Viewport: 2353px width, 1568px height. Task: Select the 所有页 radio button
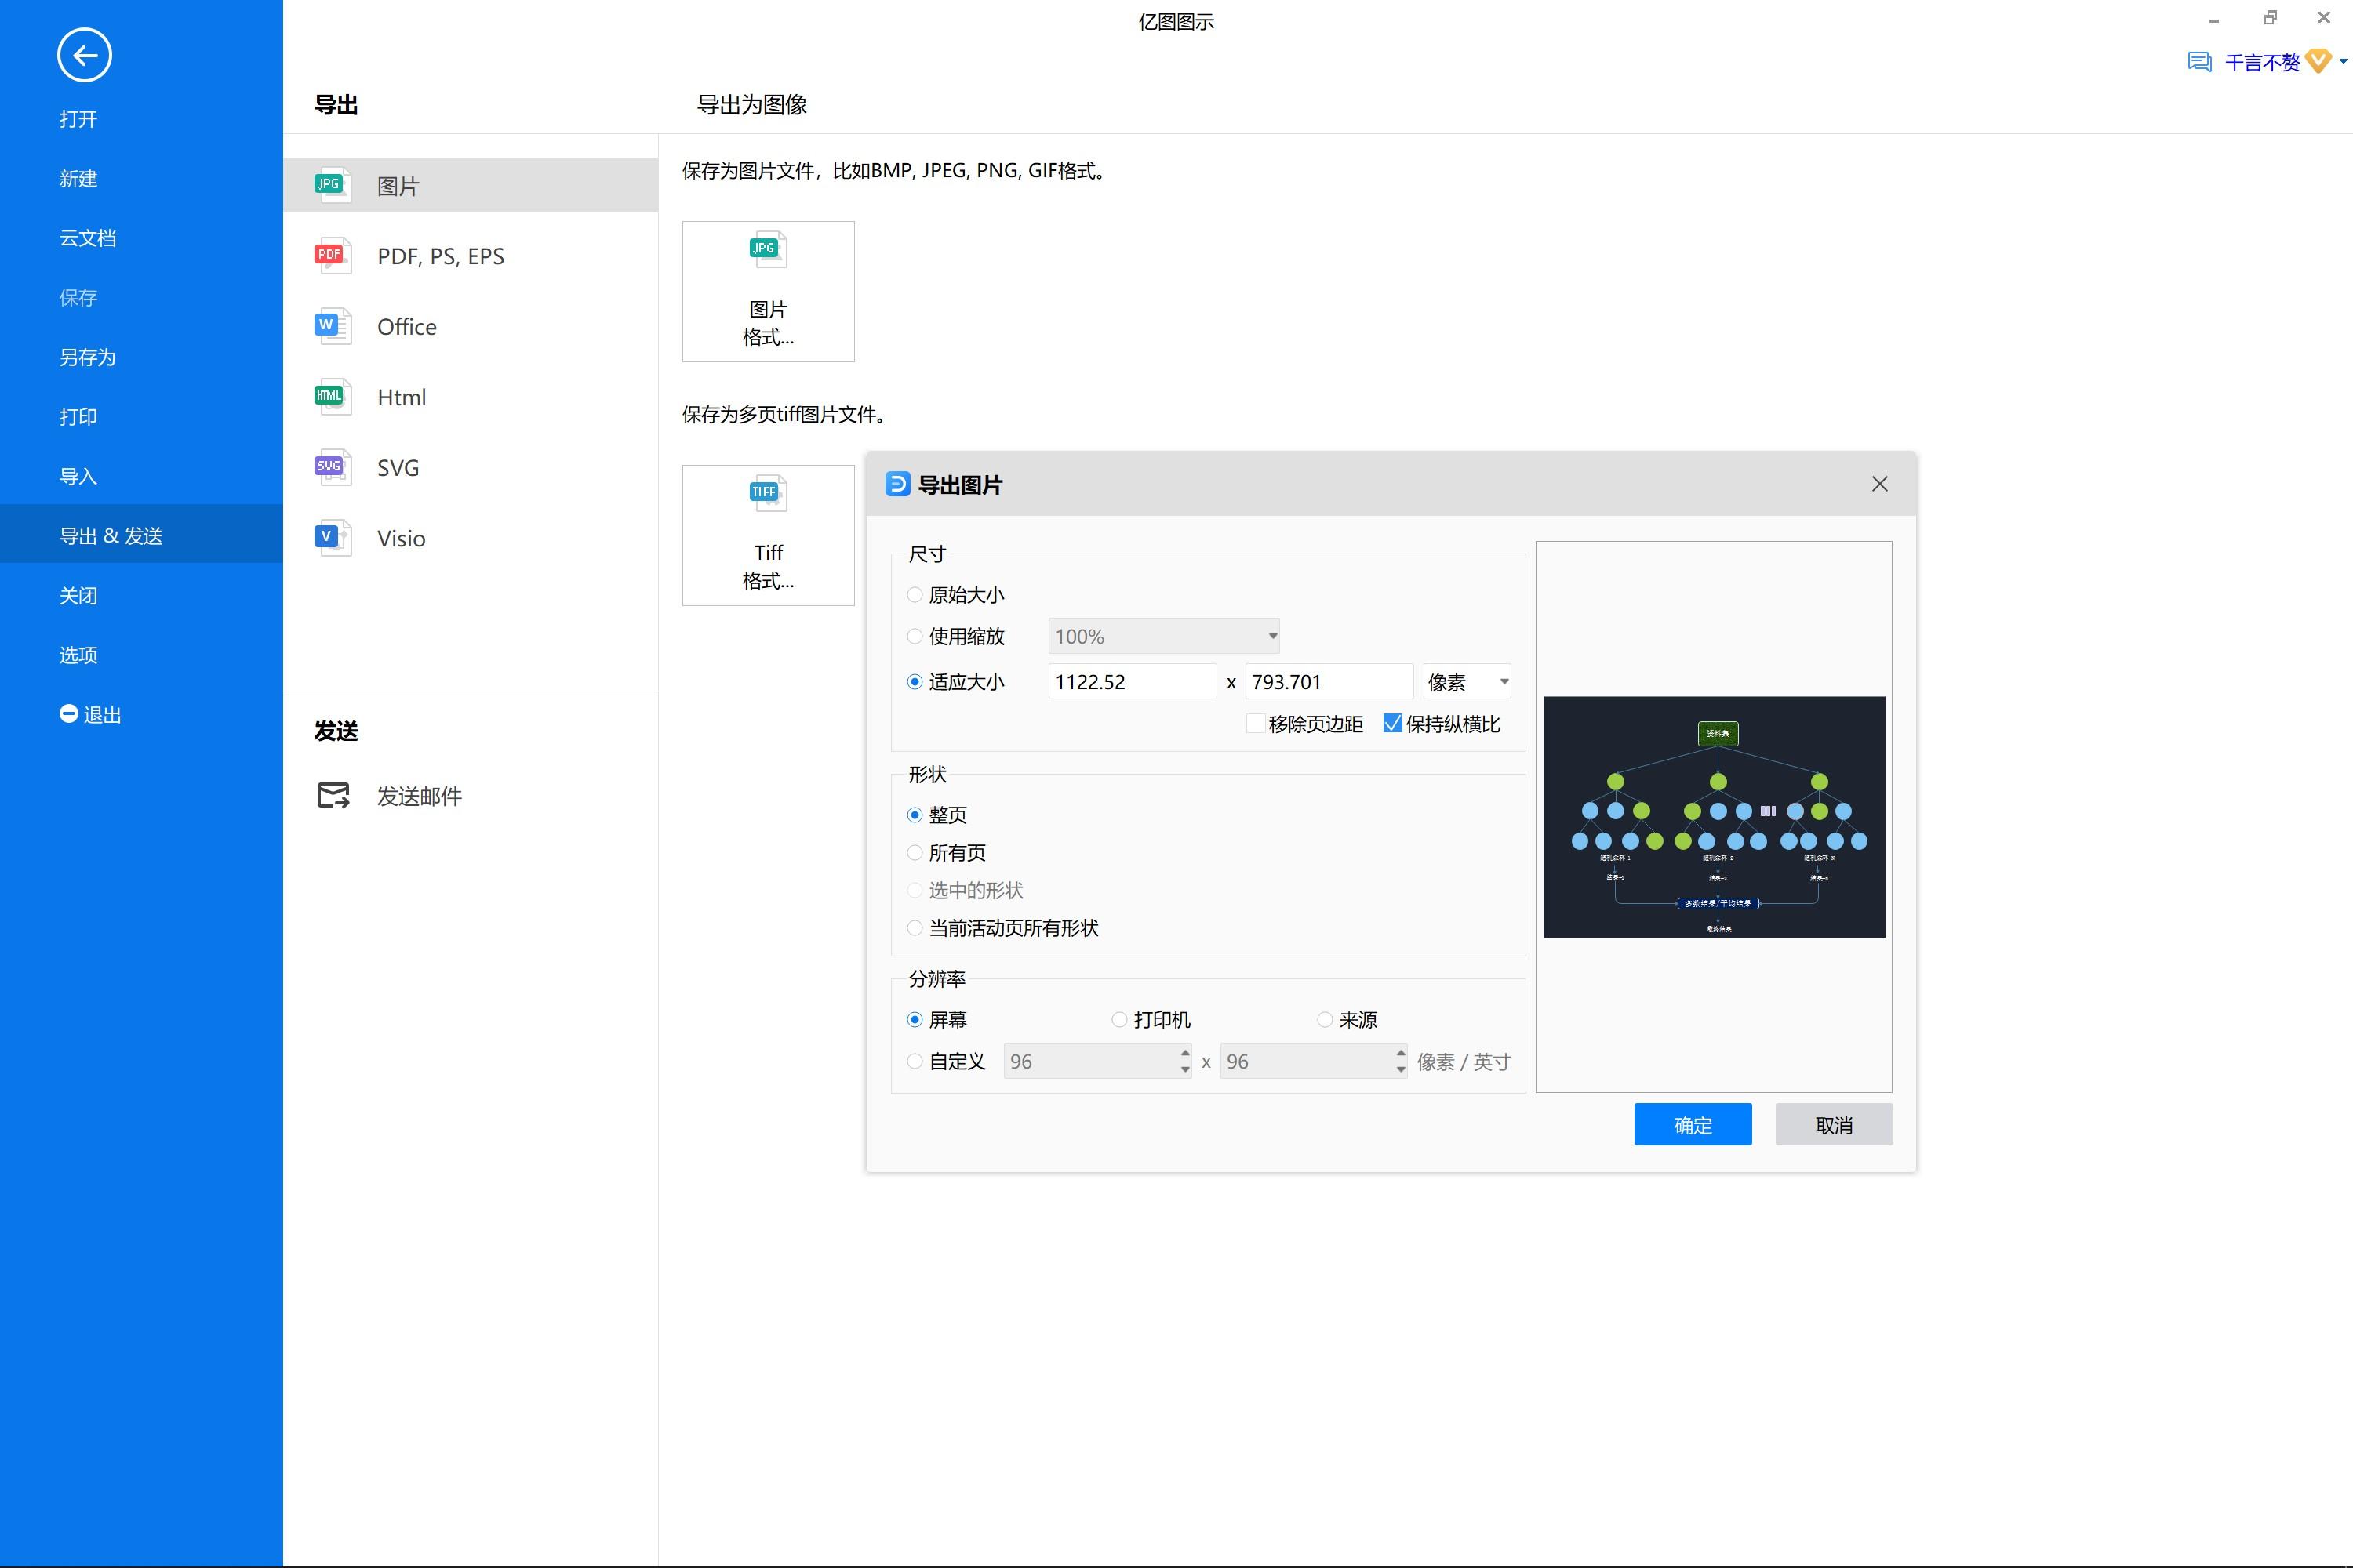coord(915,852)
